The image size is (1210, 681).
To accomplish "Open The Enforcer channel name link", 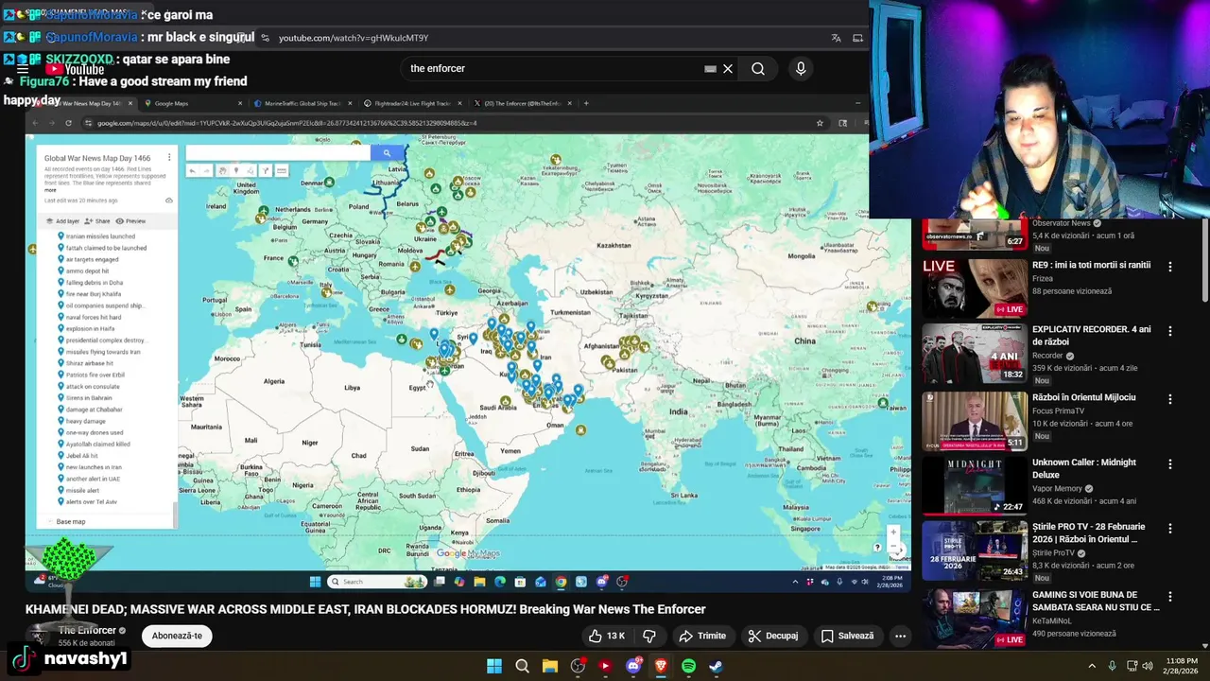I will (x=87, y=631).
